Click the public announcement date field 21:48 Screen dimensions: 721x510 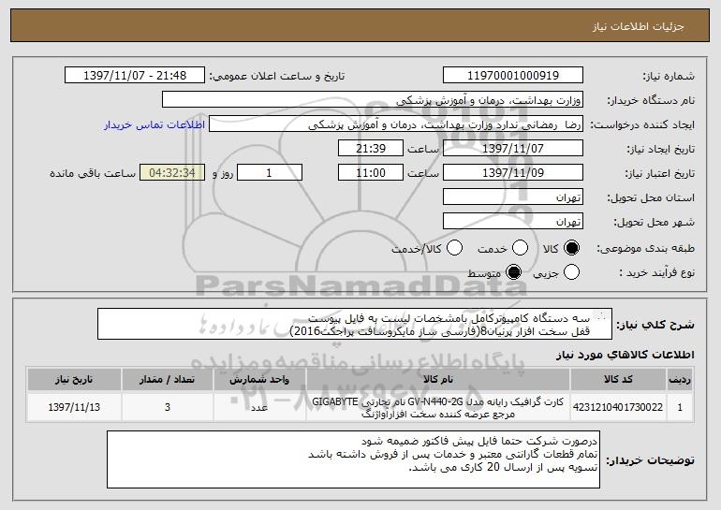135,76
